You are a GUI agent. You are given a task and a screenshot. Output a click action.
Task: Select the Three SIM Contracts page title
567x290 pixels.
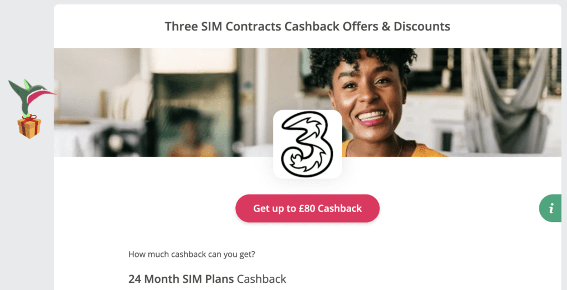tap(307, 27)
